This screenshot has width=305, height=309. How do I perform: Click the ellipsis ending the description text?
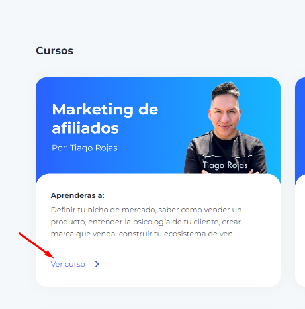[235, 234]
